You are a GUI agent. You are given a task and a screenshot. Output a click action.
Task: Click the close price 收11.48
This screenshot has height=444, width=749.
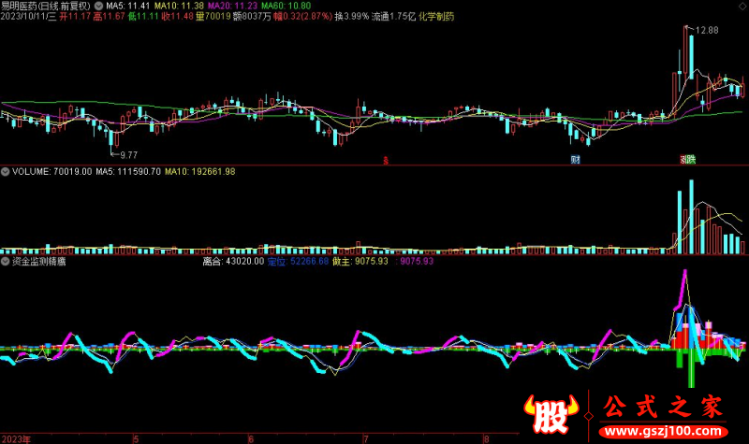(x=177, y=16)
